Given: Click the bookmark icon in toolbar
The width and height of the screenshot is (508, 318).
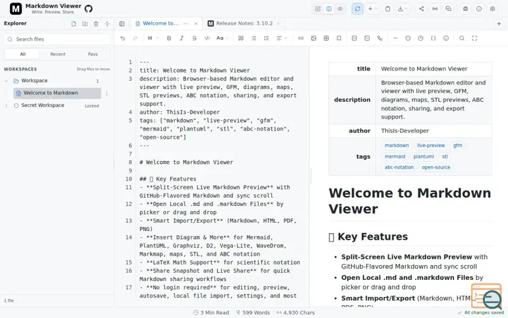Looking at the screenshot, I should (339, 38).
